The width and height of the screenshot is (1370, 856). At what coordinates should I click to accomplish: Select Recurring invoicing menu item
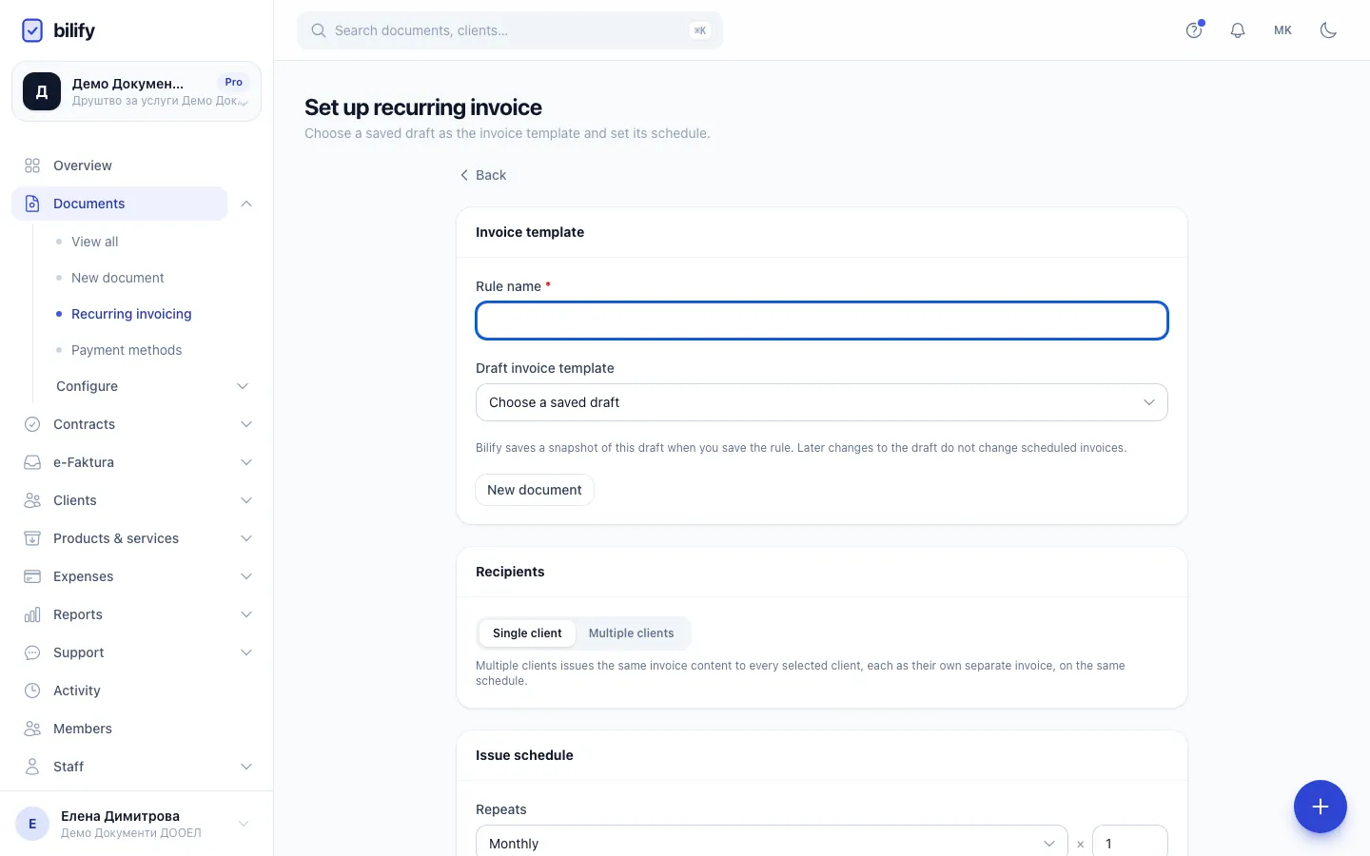click(x=131, y=314)
